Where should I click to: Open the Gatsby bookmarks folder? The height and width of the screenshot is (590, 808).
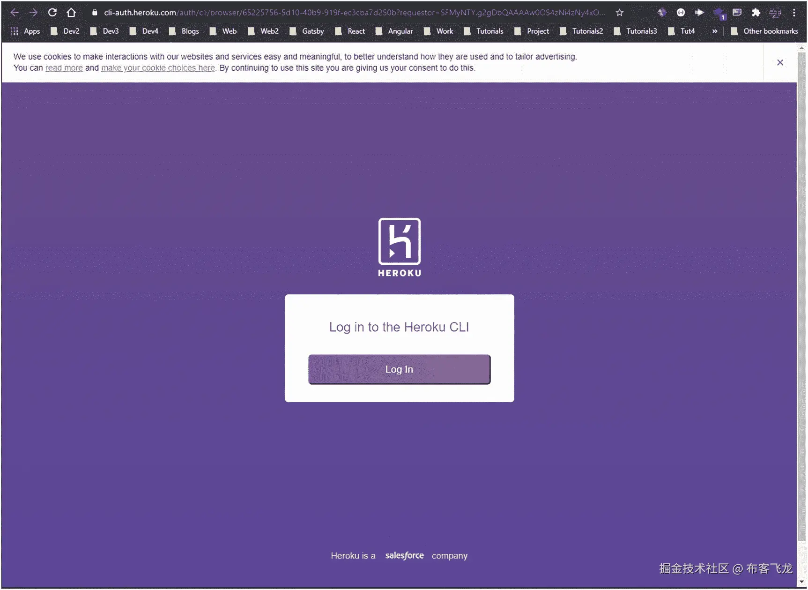(x=306, y=31)
